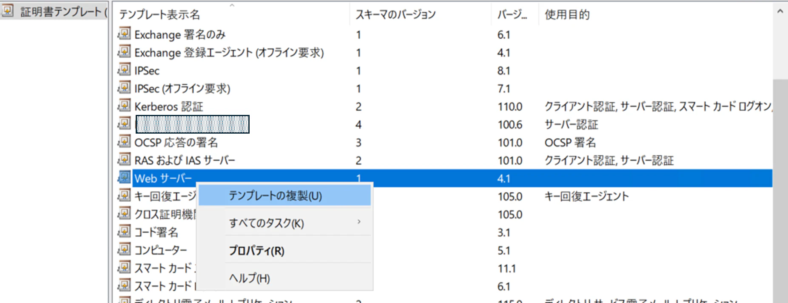Select Kerberos 認証 template name
This screenshot has width=788, height=303.
(x=169, y=106)
